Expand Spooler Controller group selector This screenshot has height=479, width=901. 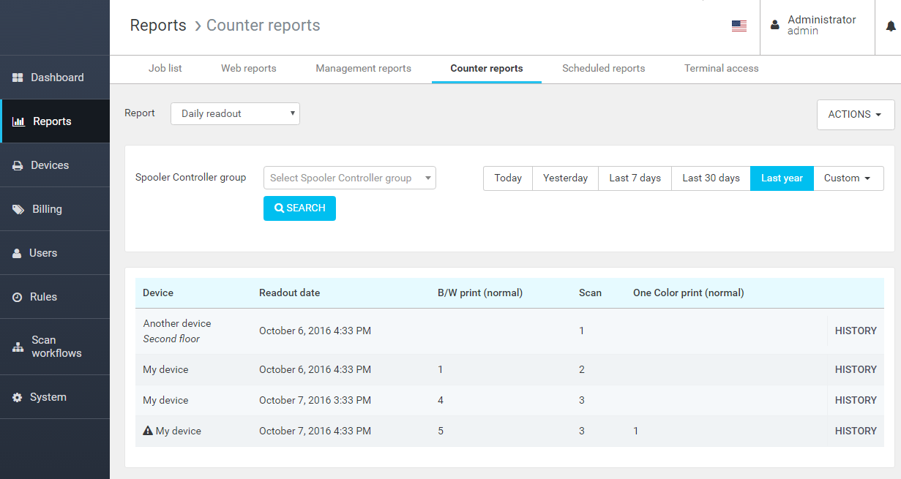click(349, 178)
